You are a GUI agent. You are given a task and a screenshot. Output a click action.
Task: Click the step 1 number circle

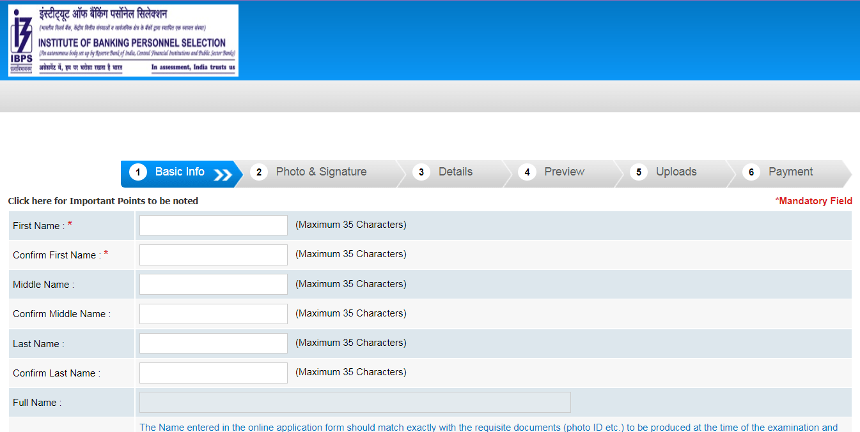[x=137, y=172]
